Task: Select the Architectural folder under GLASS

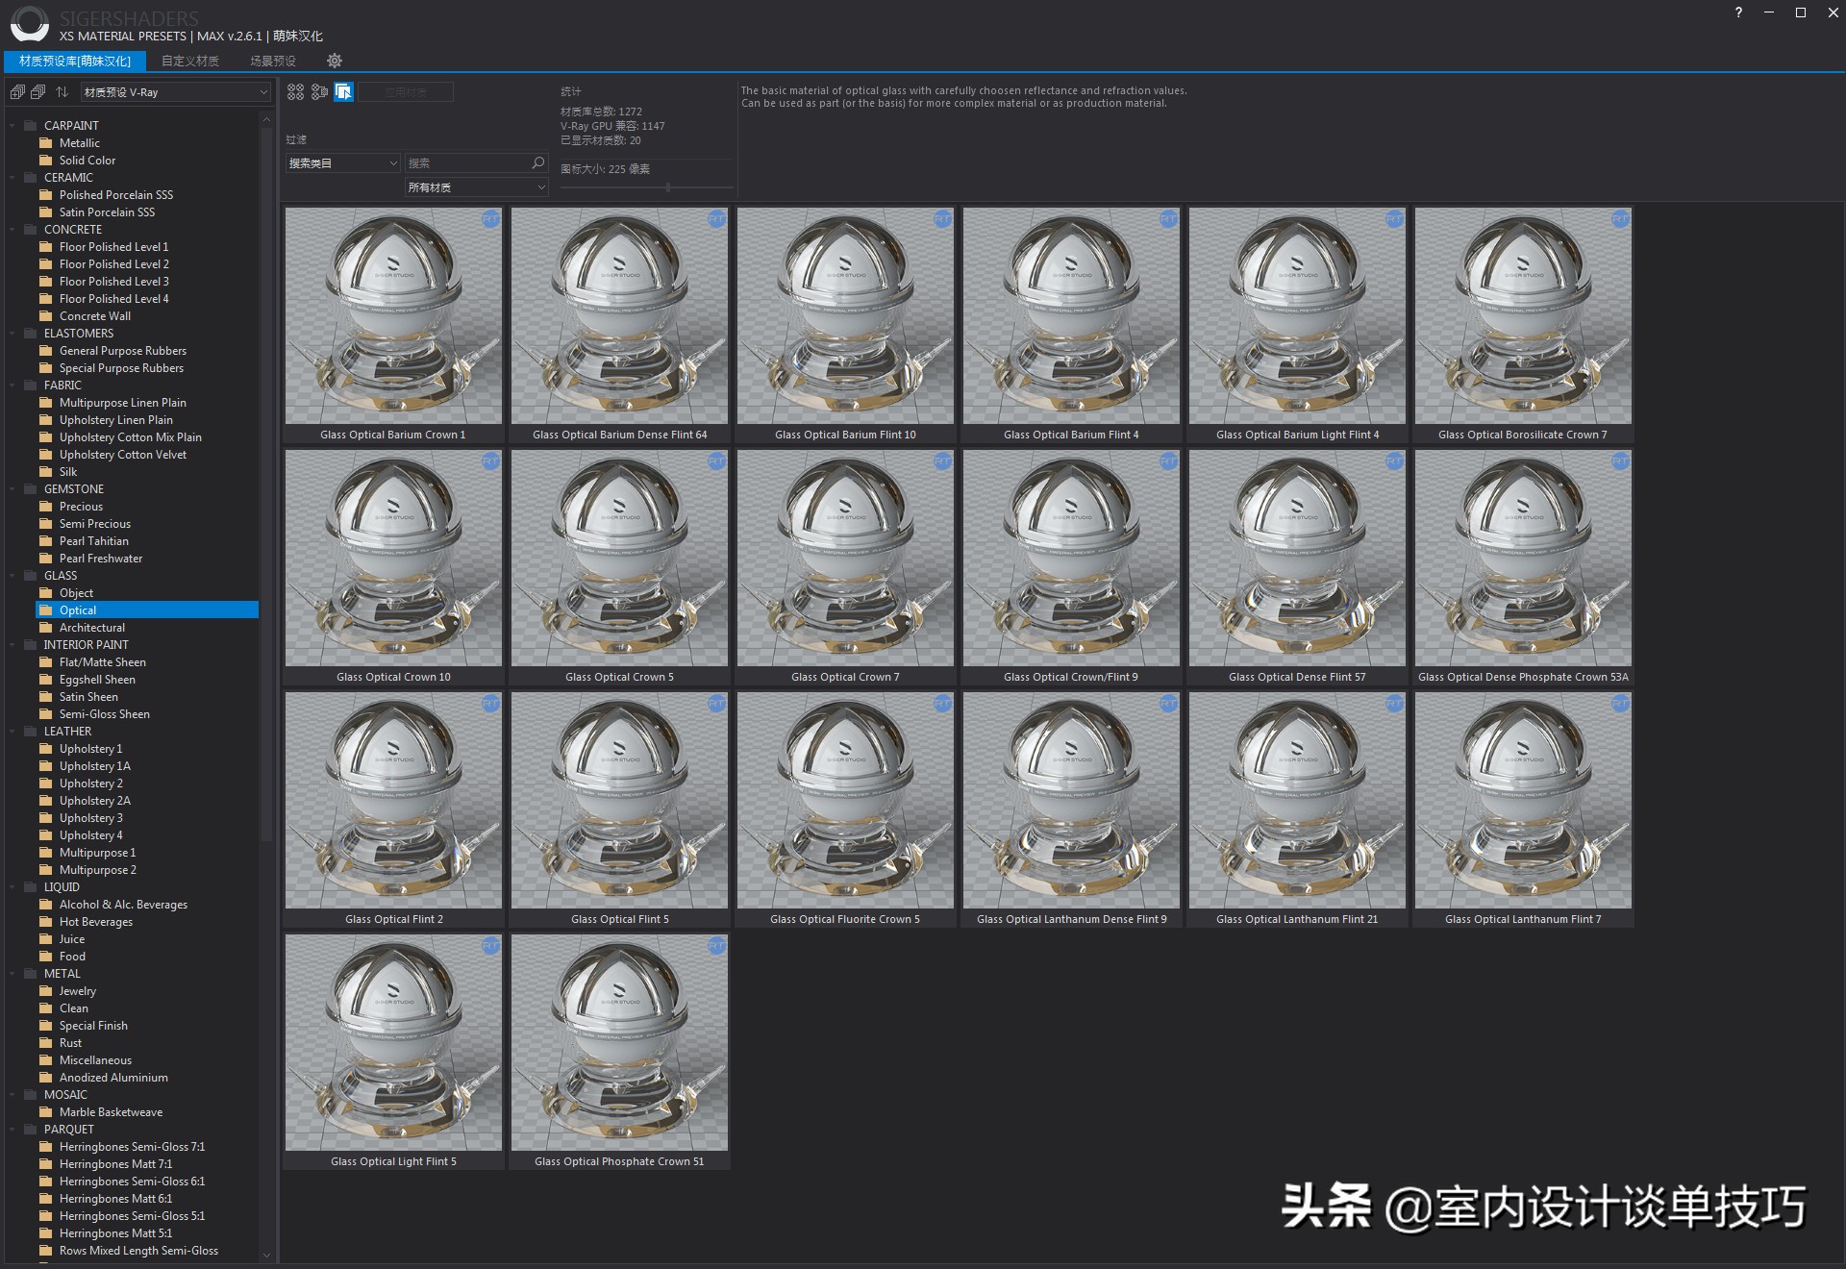Action: [x=91, y=627]
